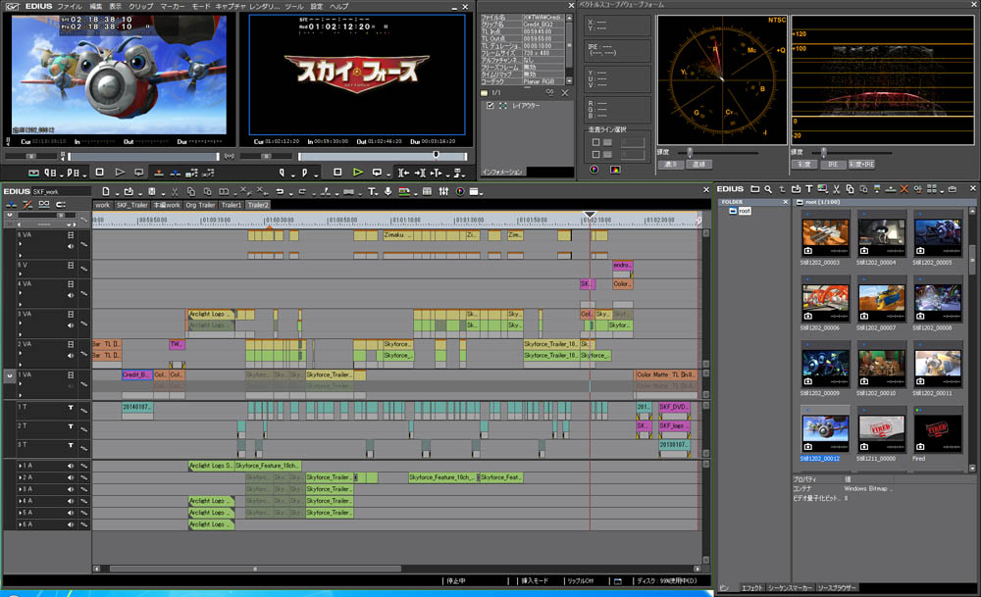Image resolution: width=981 pixels, height=597 pixels.
Task: Click the Copy icon in timeline toolbar
Action: [191, 191]
